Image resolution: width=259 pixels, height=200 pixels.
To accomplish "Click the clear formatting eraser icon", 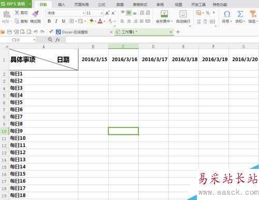I will (x=110, y=21).
